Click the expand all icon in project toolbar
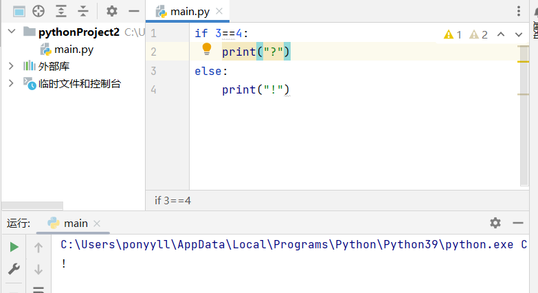The image size is (538, 293). [61, 11]
